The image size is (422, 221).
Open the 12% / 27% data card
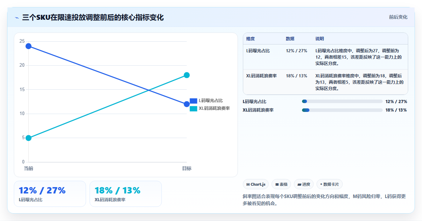pos(50,194)
